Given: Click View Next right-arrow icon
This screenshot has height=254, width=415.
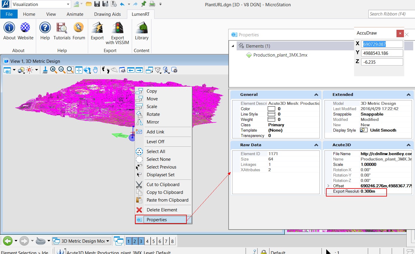Looking at the screenshot, I should [139, 70].
